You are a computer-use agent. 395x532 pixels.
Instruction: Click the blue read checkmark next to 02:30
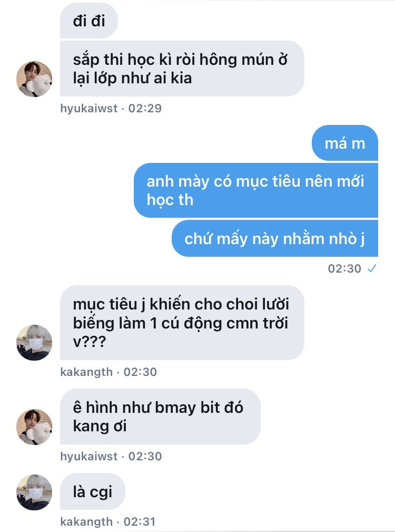[x=372, y=269]
